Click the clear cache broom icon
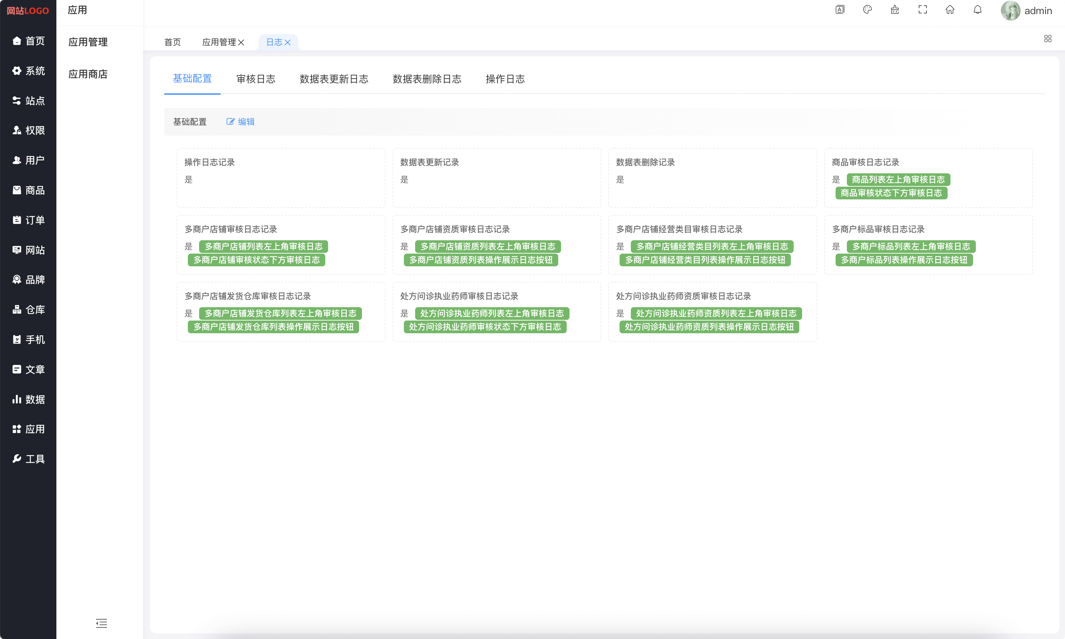This screenshot has width=1065, height=639. coord(895,10)
